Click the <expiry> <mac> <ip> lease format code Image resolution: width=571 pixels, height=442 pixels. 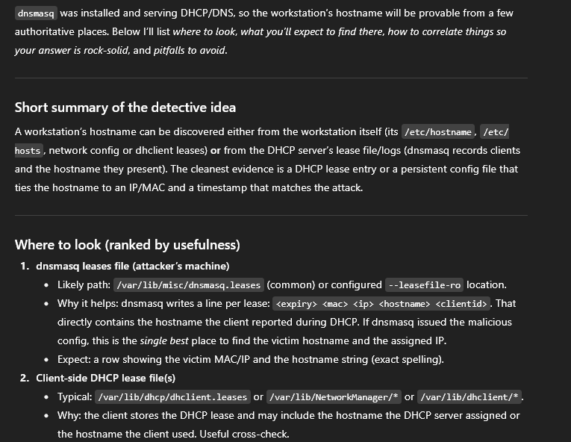point(382,304)
